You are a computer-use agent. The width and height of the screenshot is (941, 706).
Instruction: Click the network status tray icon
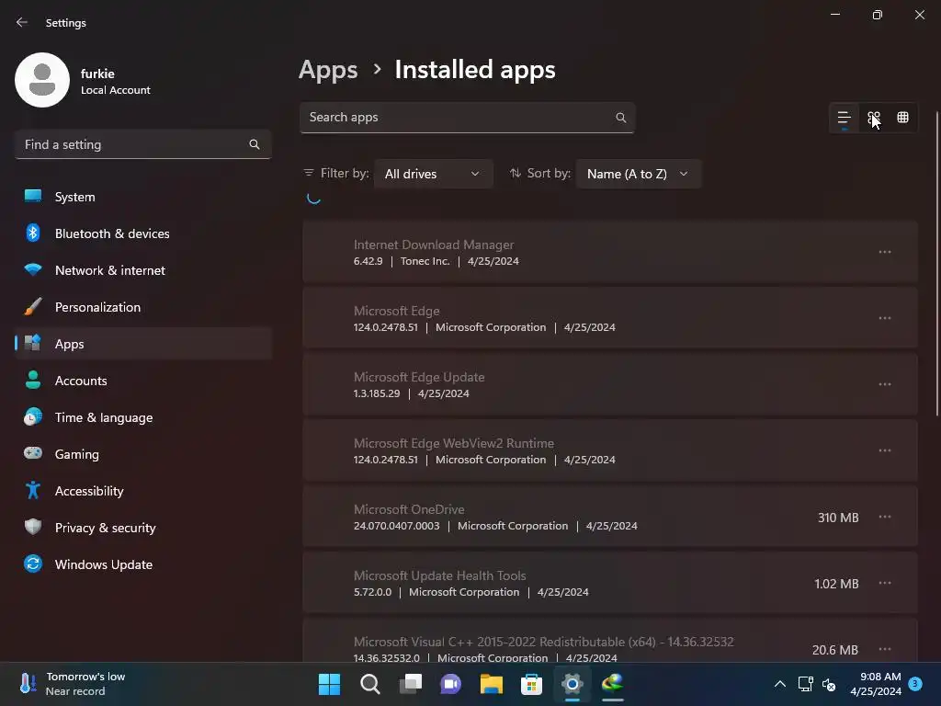coord(805,684)
